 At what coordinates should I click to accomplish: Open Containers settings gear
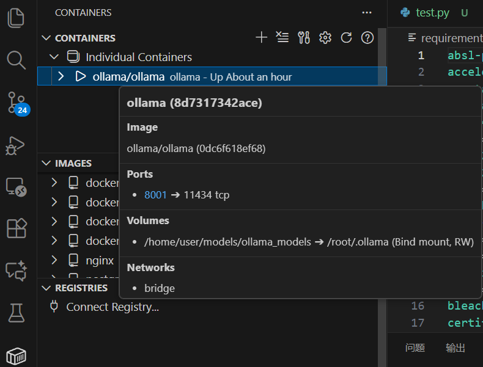tap(325, 38)
